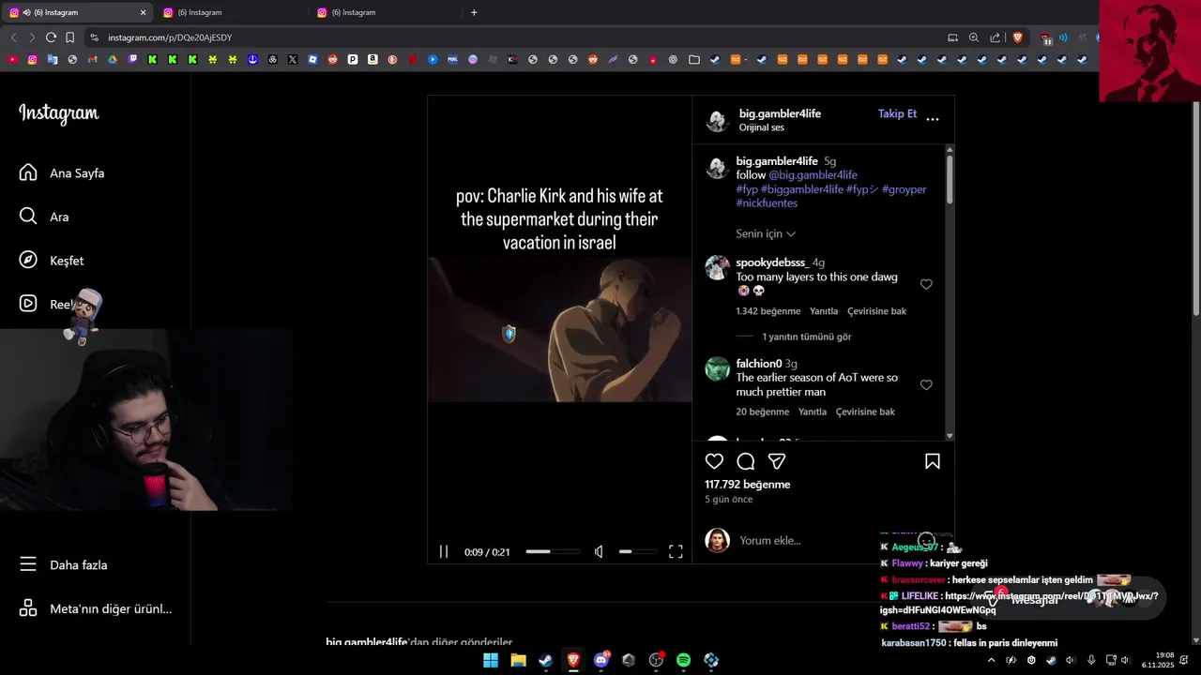This screenshot has width=1201, height=675.
Task: Open Spotify from taskbar
Action: coord(684,660)
